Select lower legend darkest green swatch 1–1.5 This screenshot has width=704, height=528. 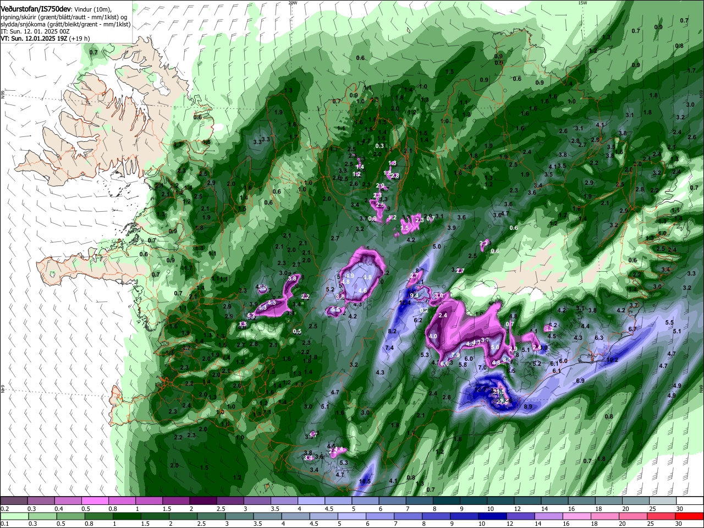tap(127, 516)
